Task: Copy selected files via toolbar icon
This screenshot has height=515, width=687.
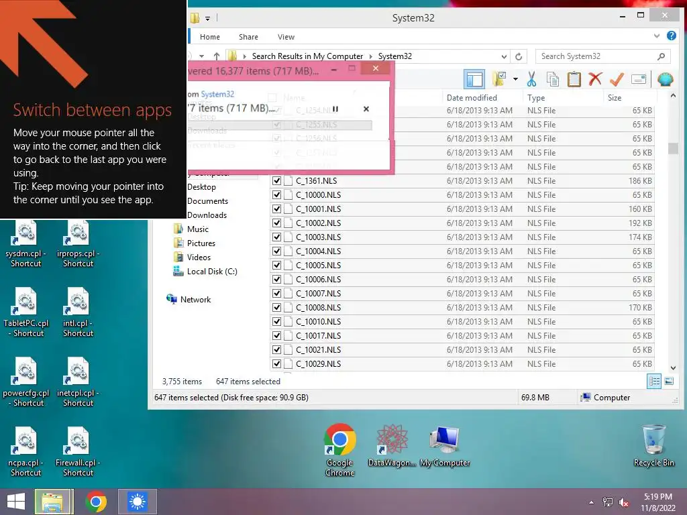Action: [553, 79]
